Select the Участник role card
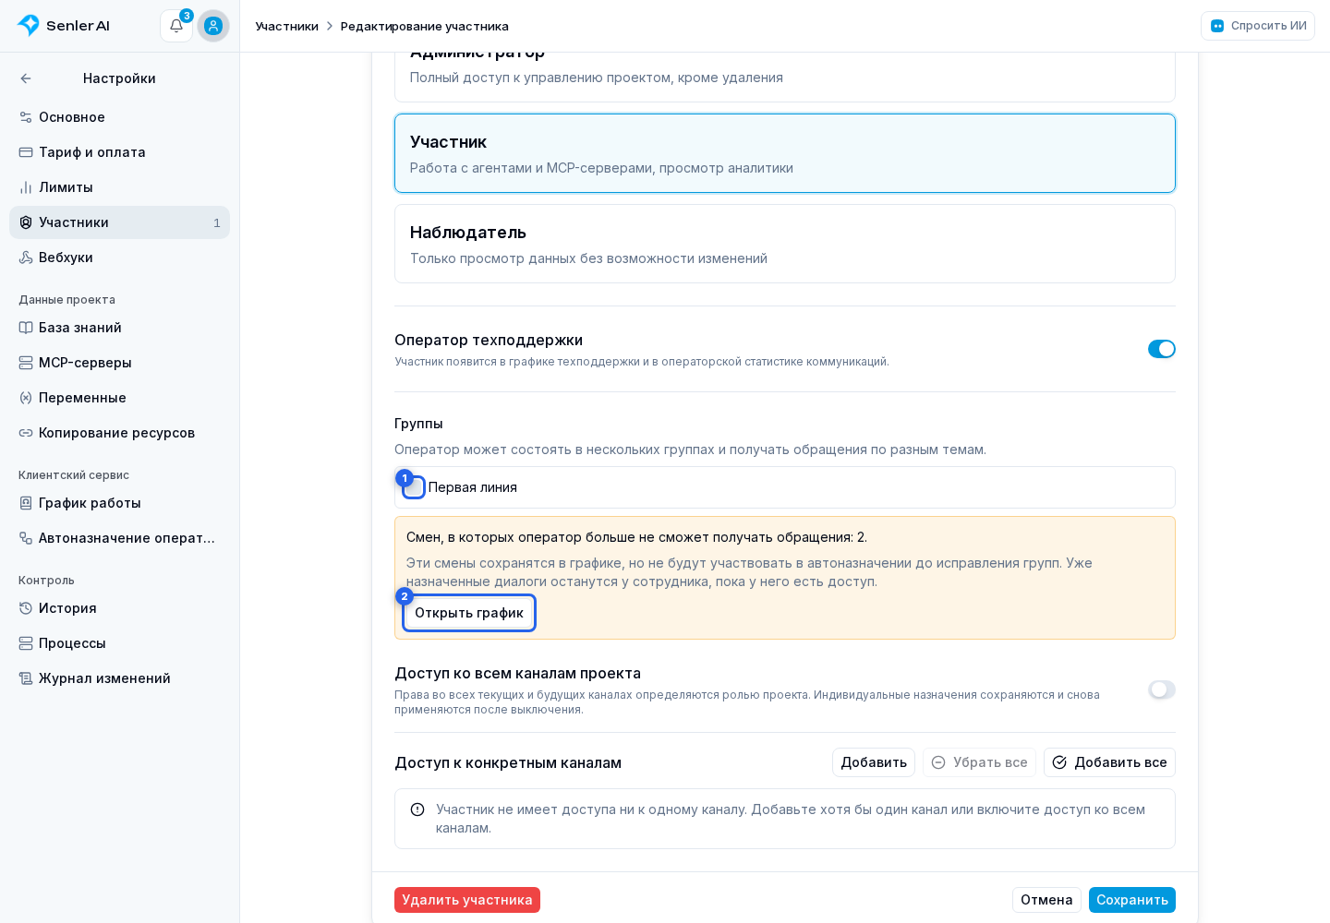This screenshot has height=923, width=1330. click(785, 153)
